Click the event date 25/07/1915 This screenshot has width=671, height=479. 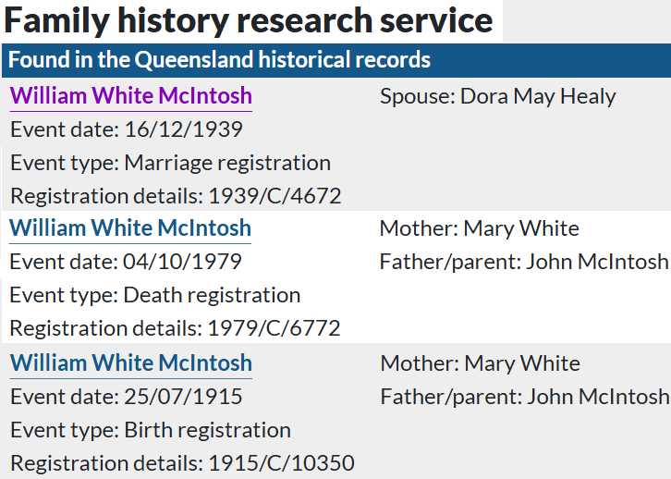(183, 397)
